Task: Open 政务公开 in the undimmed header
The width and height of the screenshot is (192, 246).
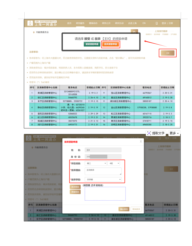Action: click(x=106, y=23)
